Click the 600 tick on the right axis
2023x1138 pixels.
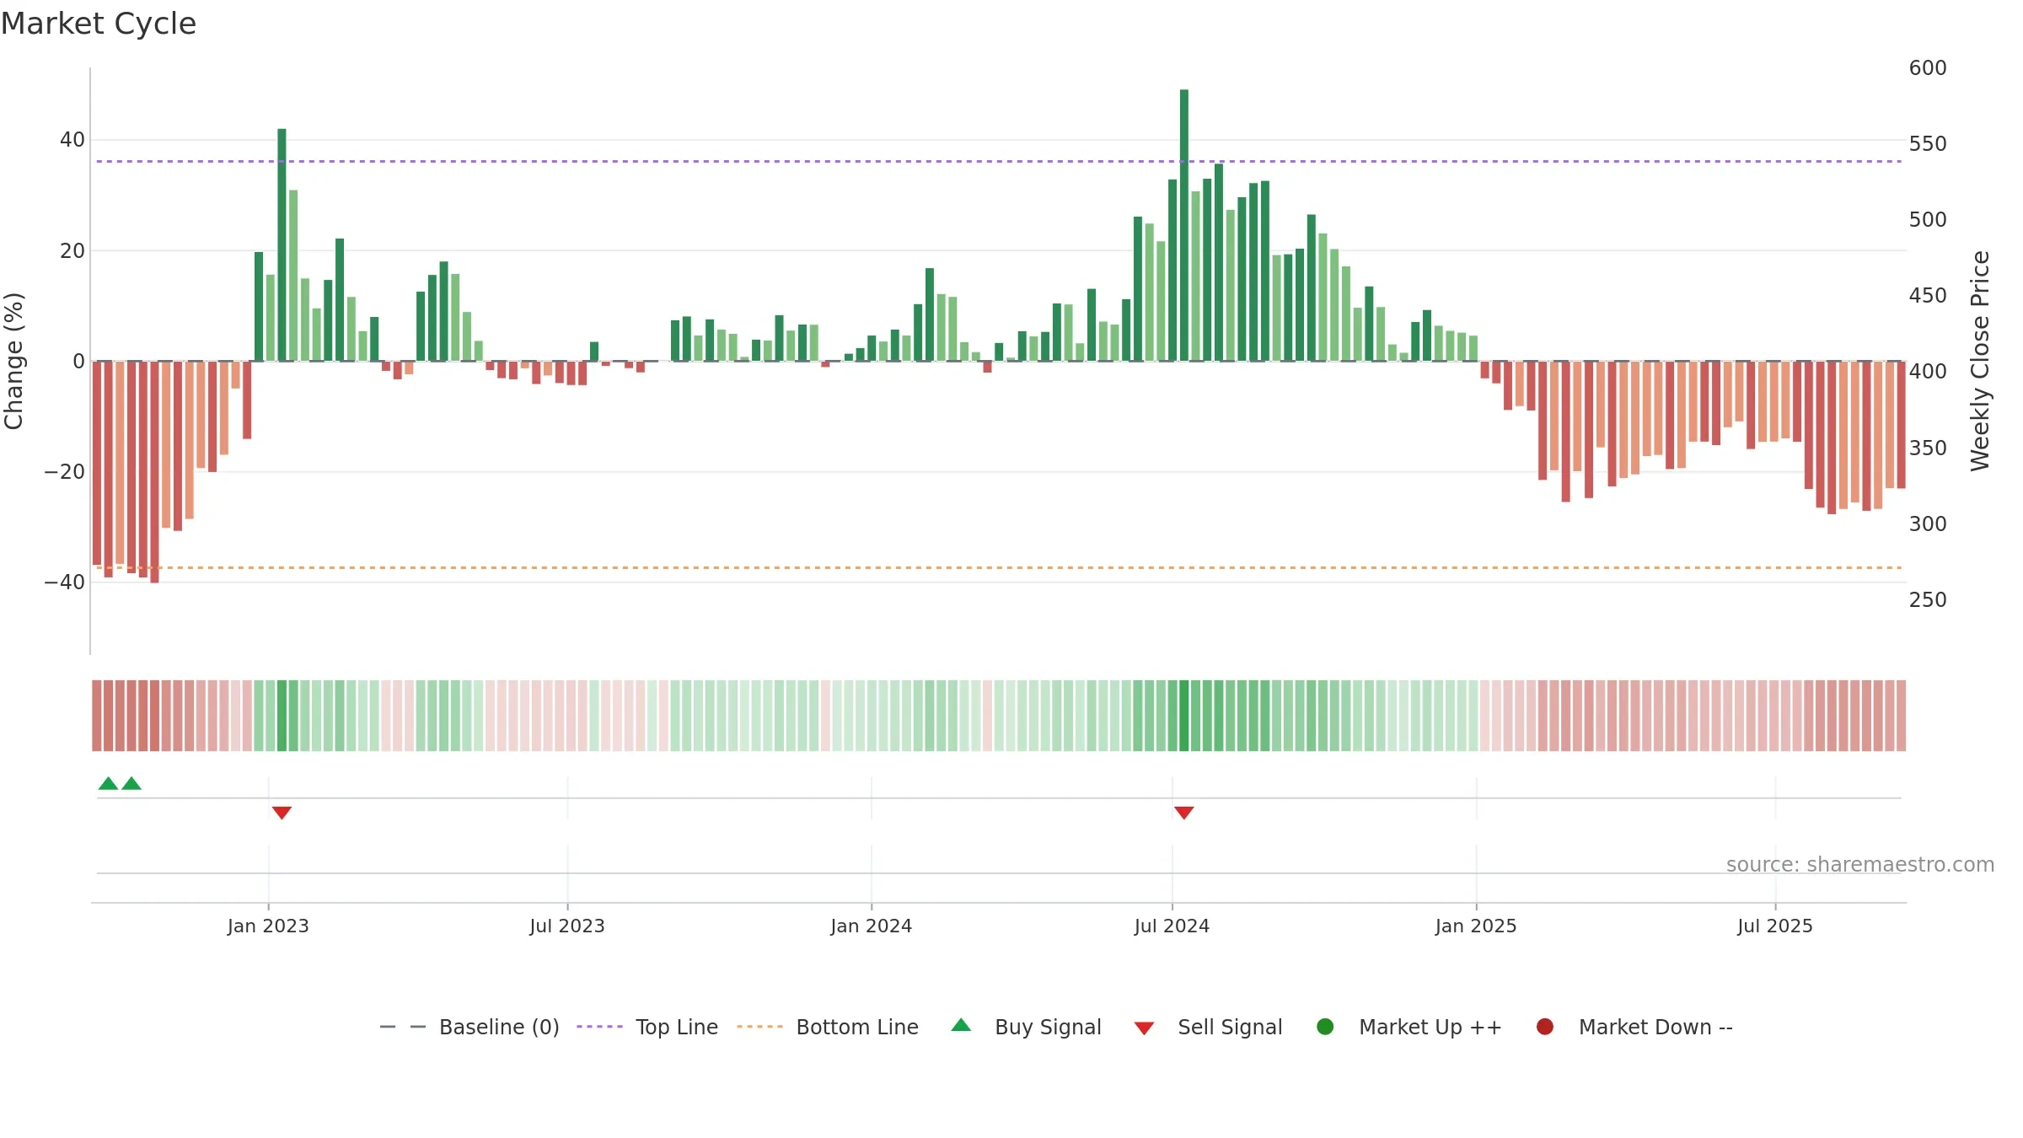[x=1928, y=68]
